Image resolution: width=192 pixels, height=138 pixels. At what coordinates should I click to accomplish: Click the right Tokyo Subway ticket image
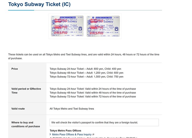coord(103,27)
